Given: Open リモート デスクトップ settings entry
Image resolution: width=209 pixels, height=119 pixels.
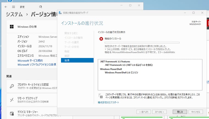Looking at the screenshot, I should [x=32, y=100].
